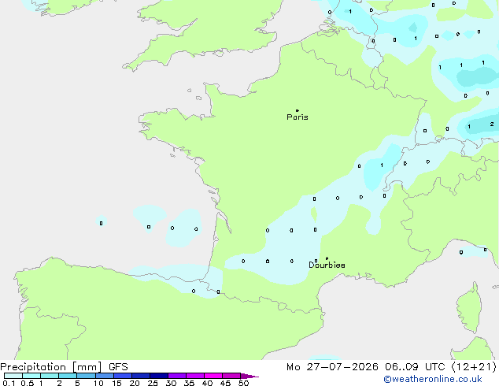Viewport: 499px width, 386px height.
Task: Click the 'Precipitation [mm] GFS' title text
Action: (x=64, y=367)
